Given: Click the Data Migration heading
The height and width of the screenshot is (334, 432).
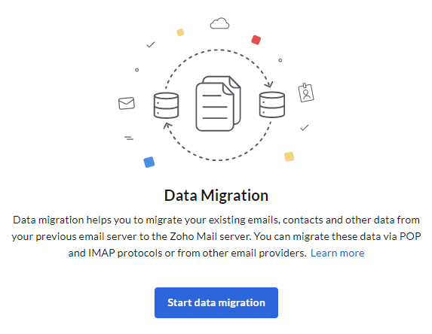Looking at the screenshot, I should click(216, 196).
